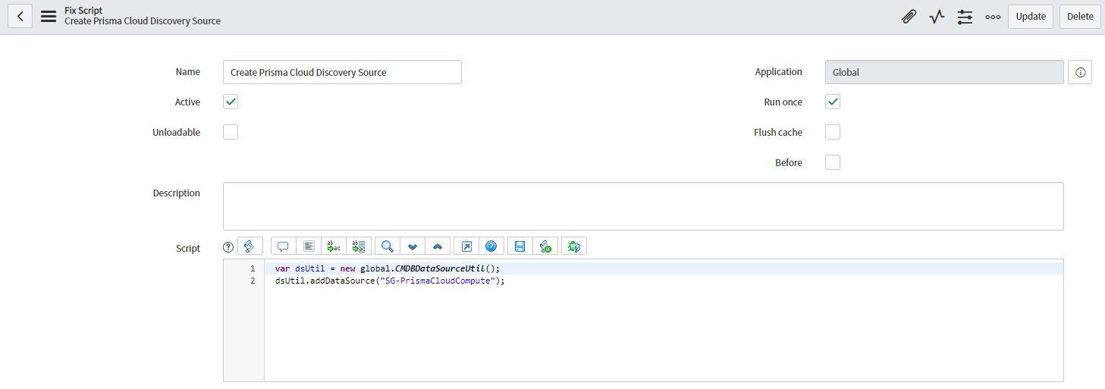The image size is (1105, 389).
Task: Format code in the script editor
Action: pos(309,246)
